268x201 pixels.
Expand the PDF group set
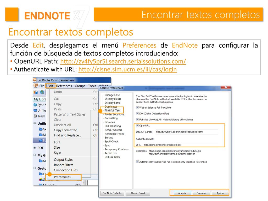[x=35, y=148]
